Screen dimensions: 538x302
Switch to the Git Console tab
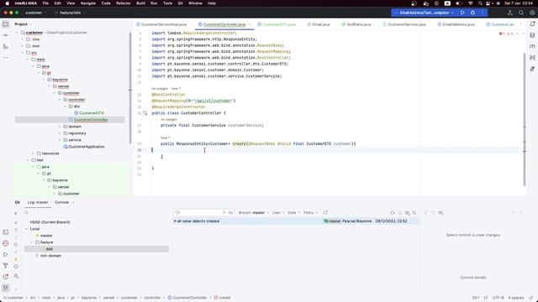pos(61,202)
